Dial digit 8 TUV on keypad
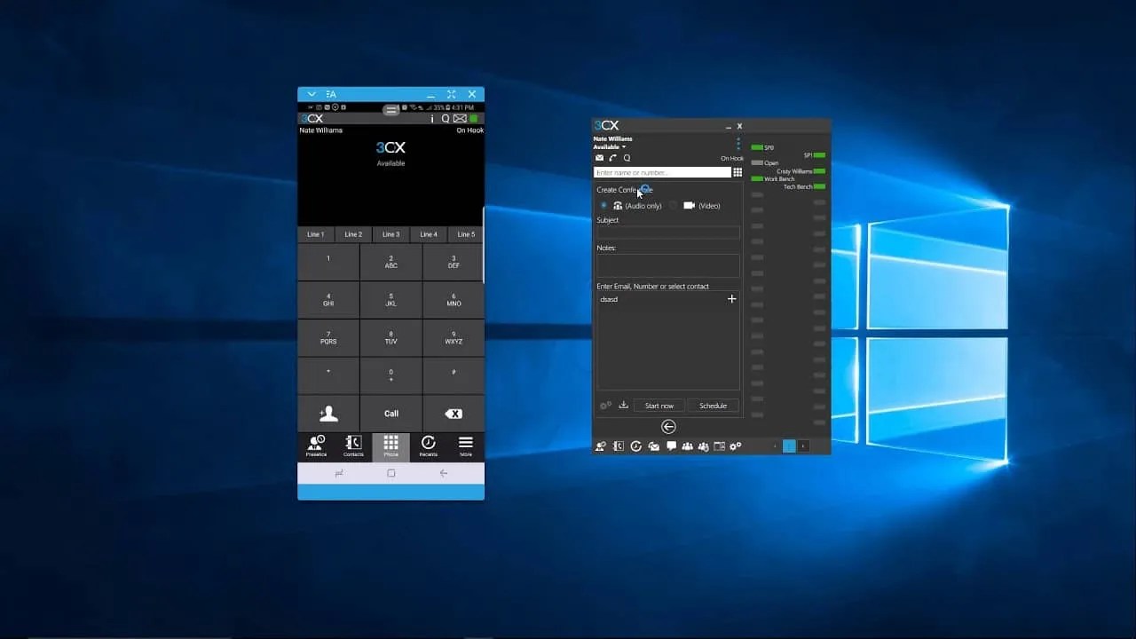 tap(391, 338)
